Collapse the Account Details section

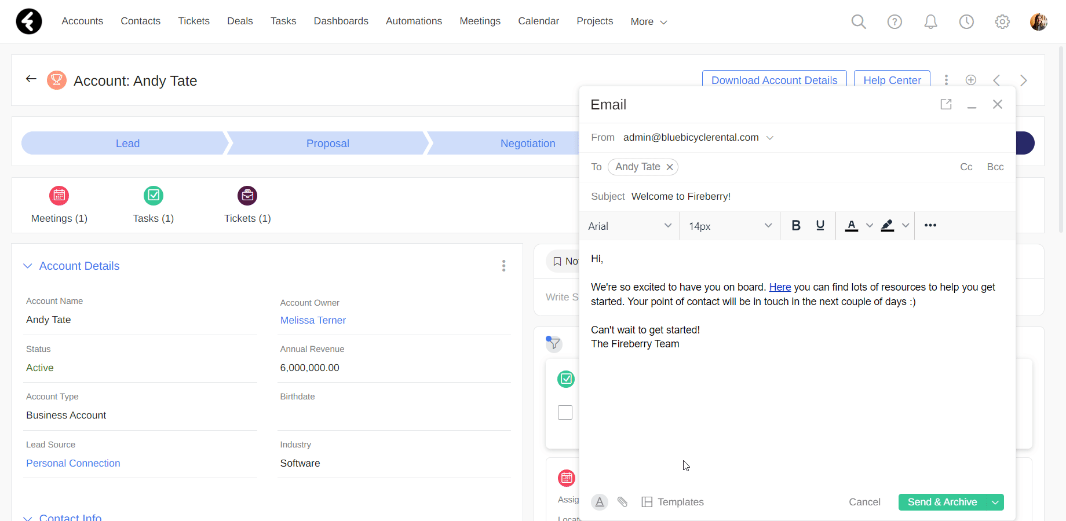(27, 266)
